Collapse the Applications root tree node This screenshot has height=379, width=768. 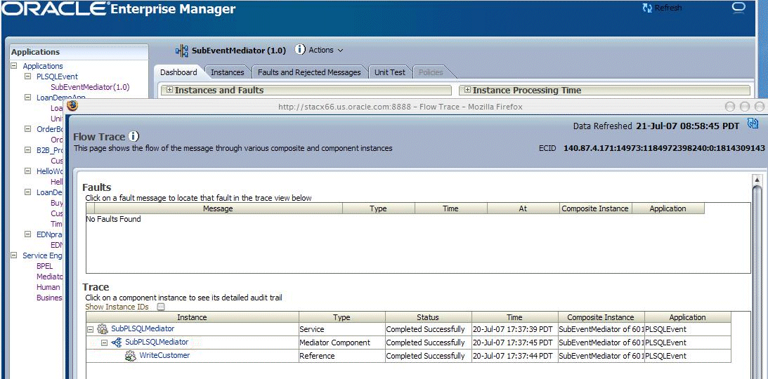point(14,65)
